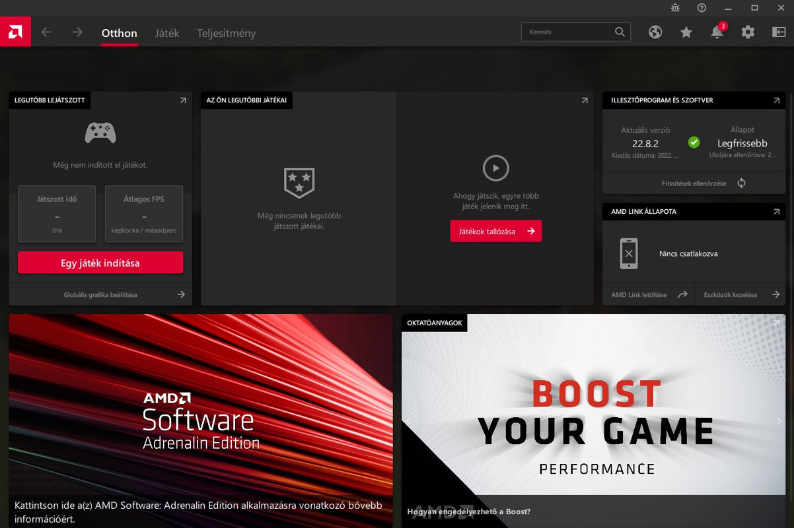Click arrow next to Globális grafika beállítása
794x528 pixels.
click(181, 294)
